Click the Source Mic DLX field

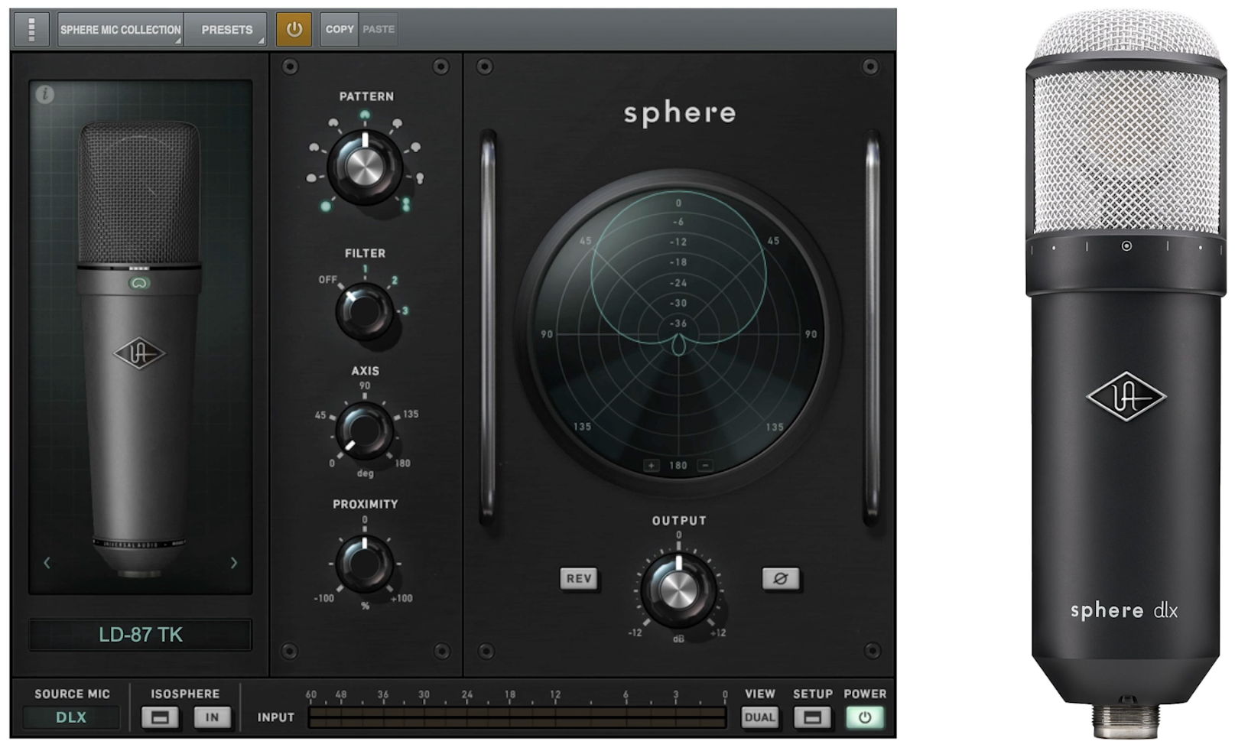click(71, 717)
